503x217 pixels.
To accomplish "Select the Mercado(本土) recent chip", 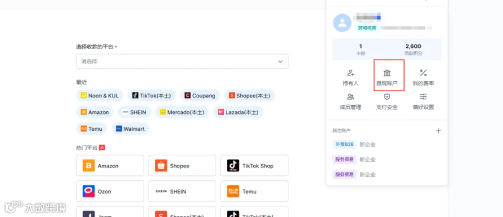I will click(182, 112).
